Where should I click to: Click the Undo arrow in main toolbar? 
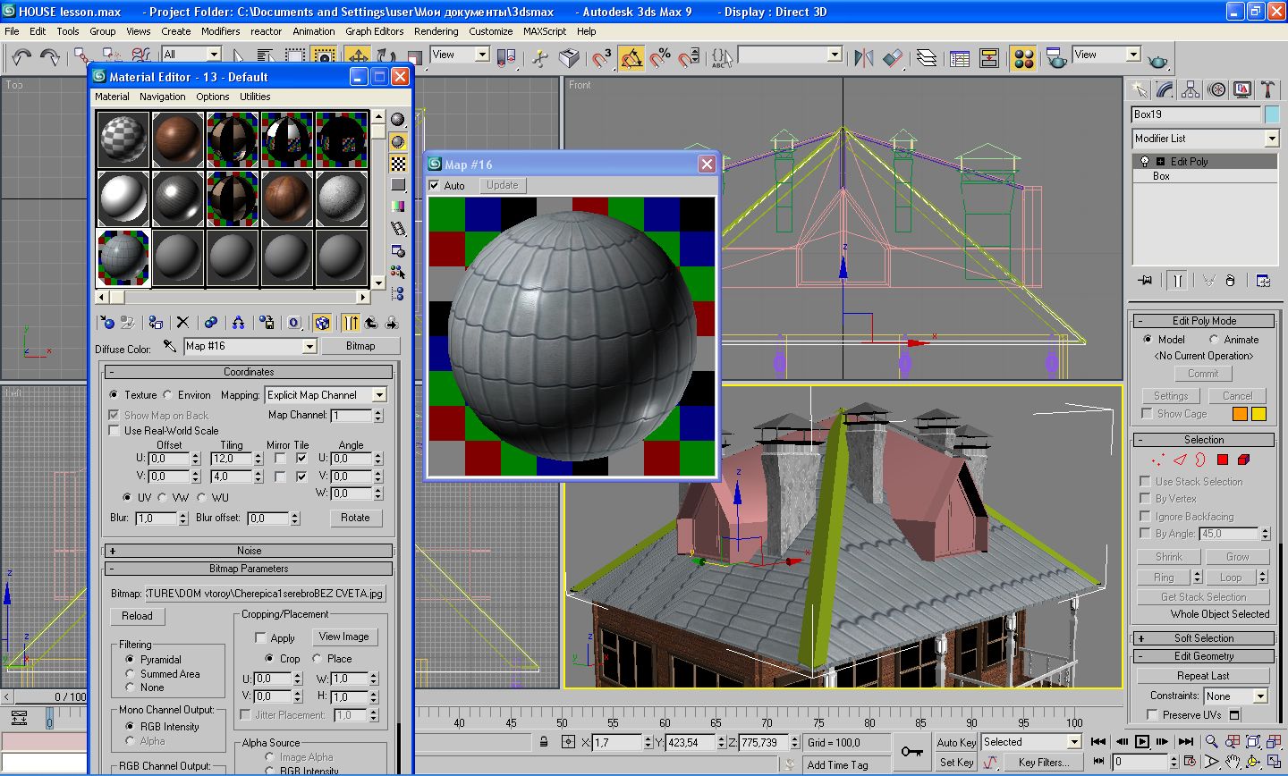[x=21, y=58]
